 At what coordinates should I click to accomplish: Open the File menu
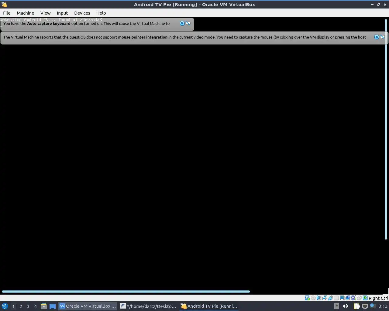(7, 13)
